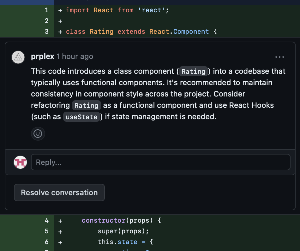Select diff line number 4

click(47, 220)
